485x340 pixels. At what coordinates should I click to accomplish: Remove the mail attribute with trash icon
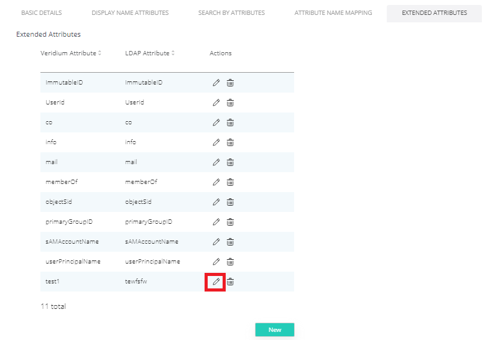click(230, 162)
